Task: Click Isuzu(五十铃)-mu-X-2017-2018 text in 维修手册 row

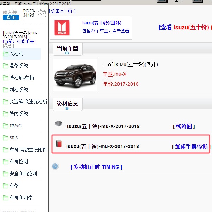Action: click(103, 146)
